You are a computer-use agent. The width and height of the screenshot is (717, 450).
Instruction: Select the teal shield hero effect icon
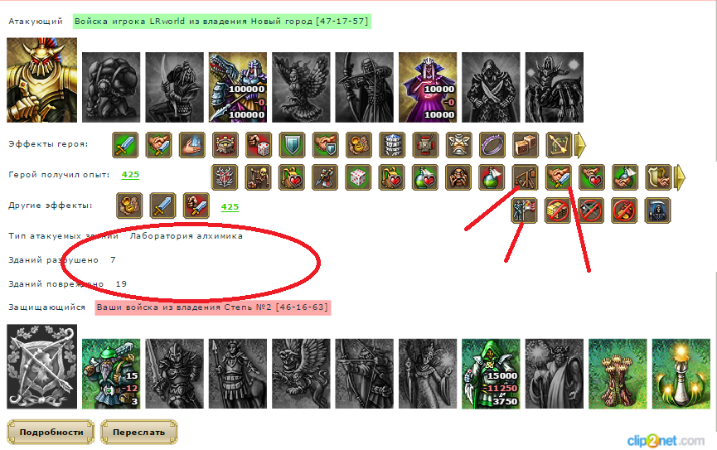292,145
